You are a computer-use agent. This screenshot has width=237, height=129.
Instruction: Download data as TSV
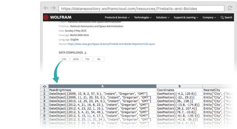pyautogui.click(x=87, y=59)
